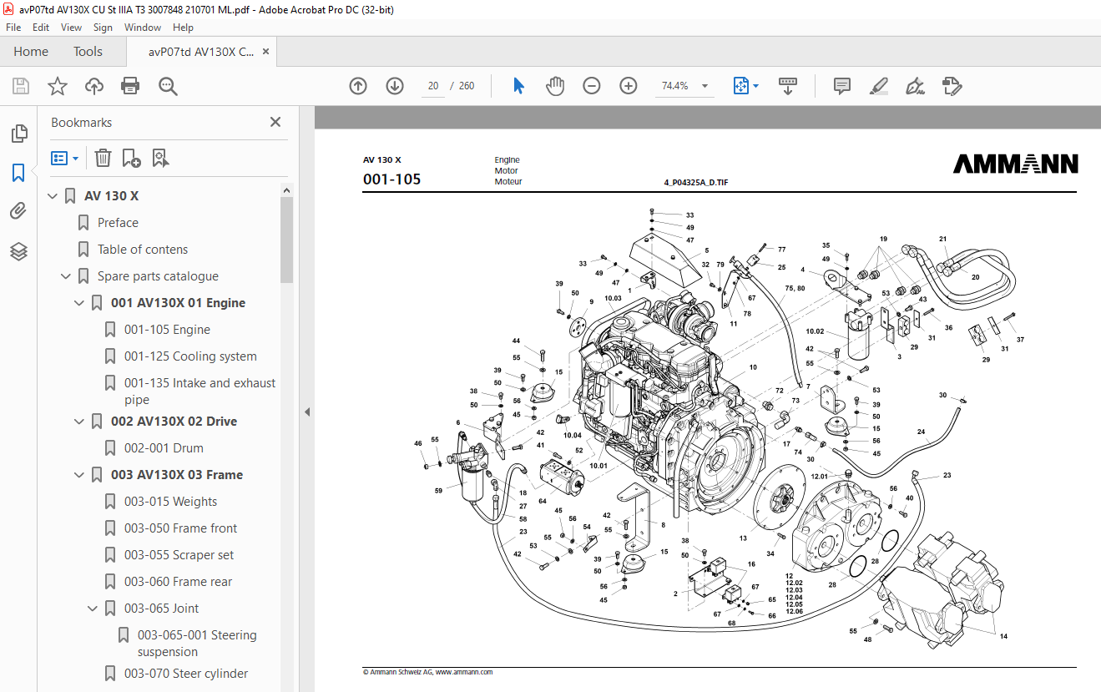Image resolution: width=1101 pixels, height=692 pixels.
Task: Toggle the Bookmarks side panel icon
Action: coord(18,173)
